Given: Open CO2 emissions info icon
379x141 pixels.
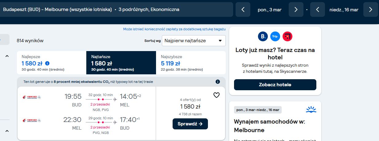Looking at the screenshot, I should (218, 82).
